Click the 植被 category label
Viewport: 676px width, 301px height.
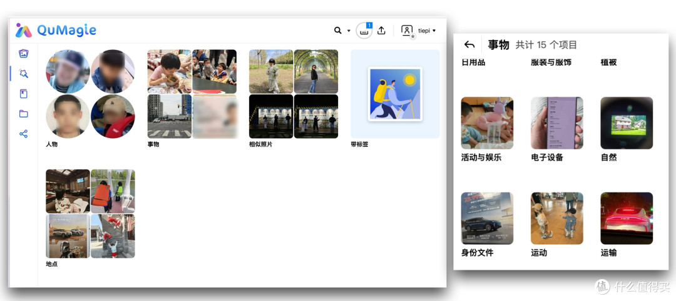pyautogui.click(x=609, y=63)
